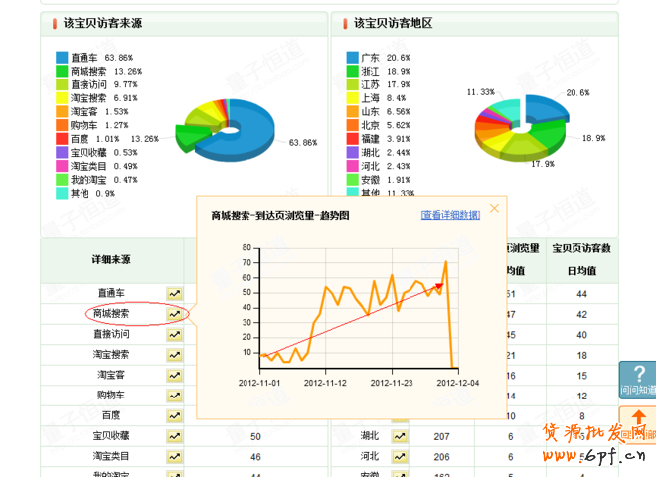Open the 百度 row trend icon
656x477 pixels.
(x=175, y=415)
